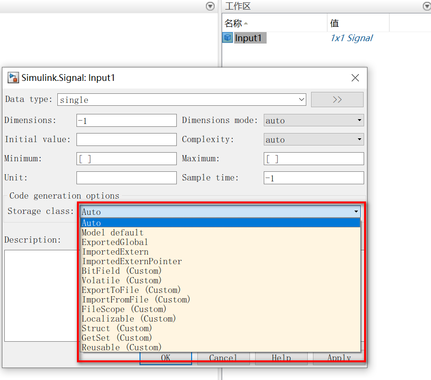Screen dimensions: 431x380
Task: Select Volatile (Custom) option
Action: (x=220, y=280)
